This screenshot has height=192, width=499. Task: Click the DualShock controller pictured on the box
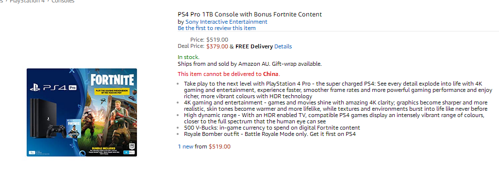coord(56,131)
